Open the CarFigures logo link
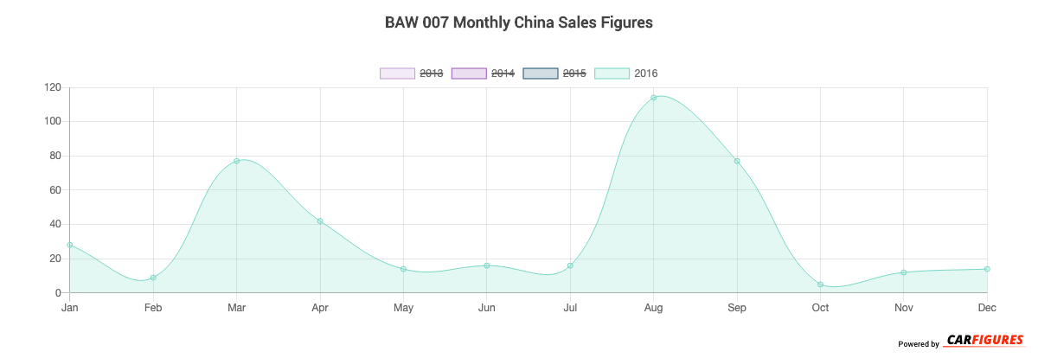 coord(984,340)
